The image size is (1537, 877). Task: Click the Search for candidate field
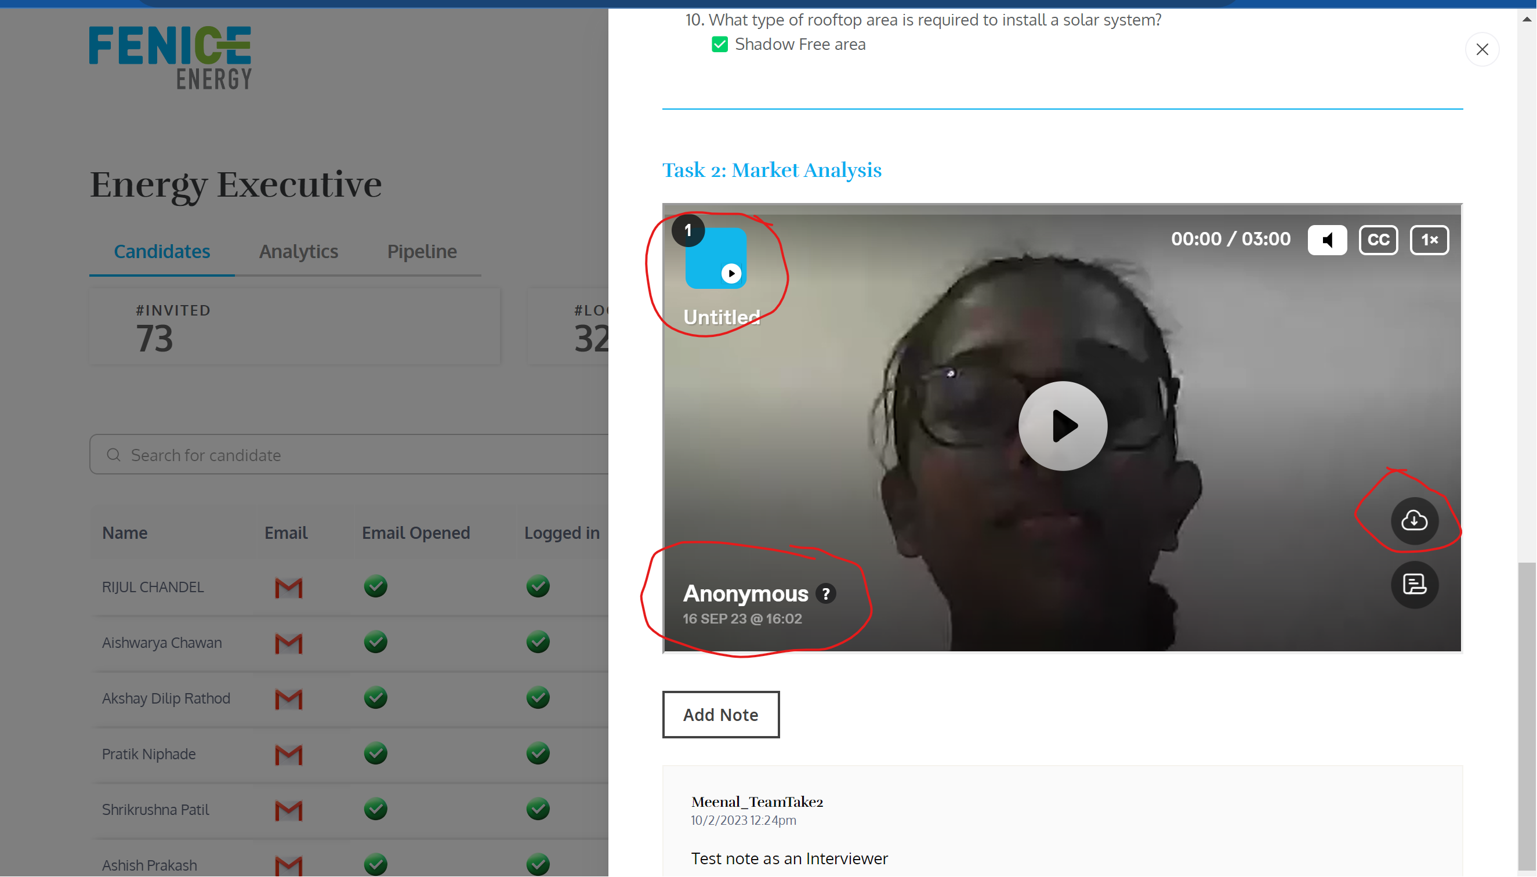[x=349, y=455]
